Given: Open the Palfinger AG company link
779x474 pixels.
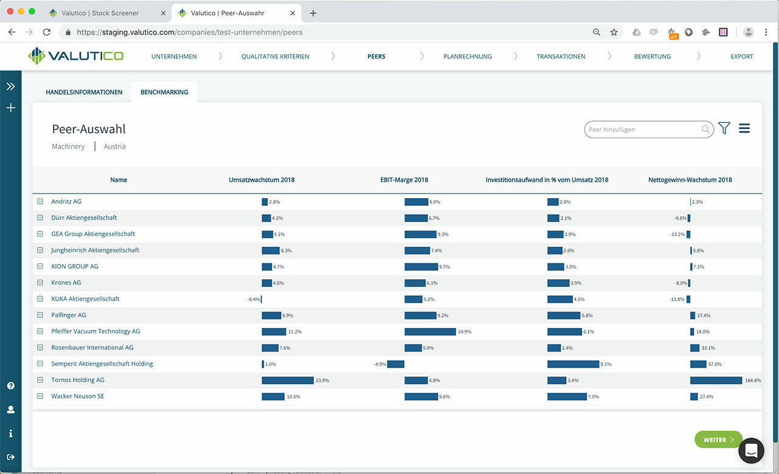Looking at the screenshot, I should (69, 315).
